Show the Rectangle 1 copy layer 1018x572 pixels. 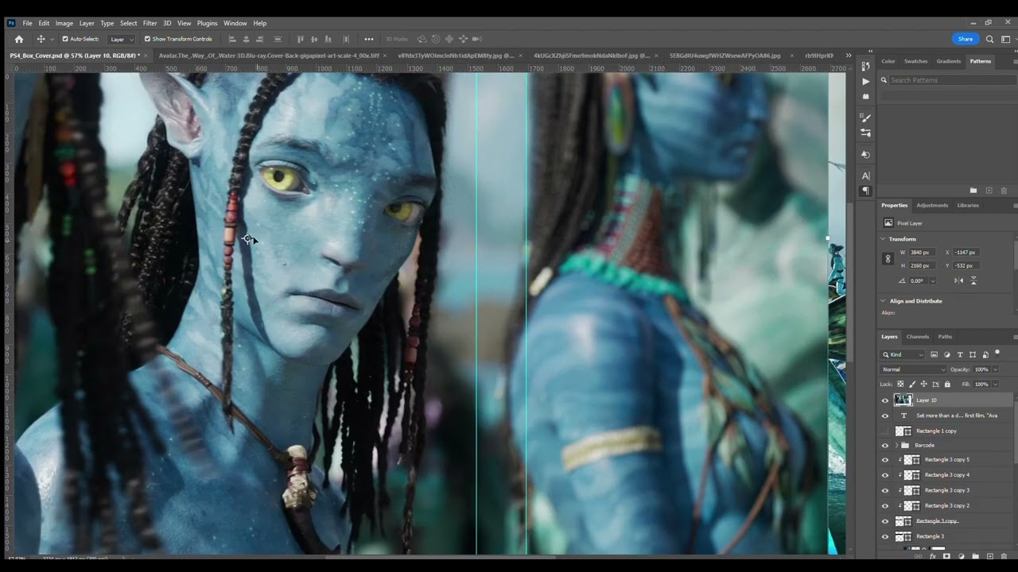click(885, 431)
